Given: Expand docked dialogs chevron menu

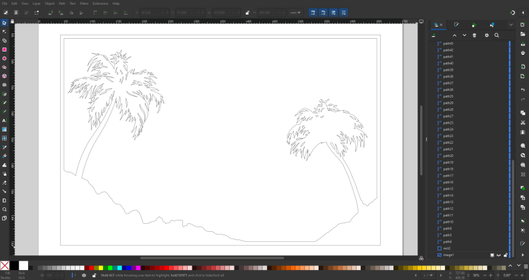Looking at the screenshot, I should [x=511, y=25].
